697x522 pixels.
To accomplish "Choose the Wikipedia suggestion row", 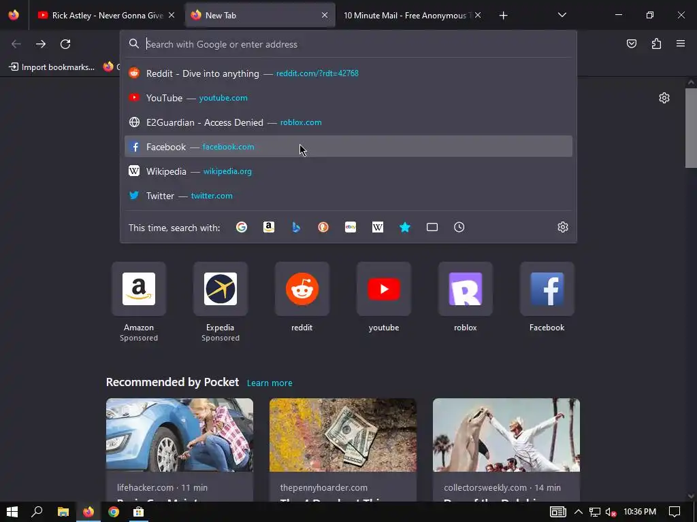I will [348, 171].
